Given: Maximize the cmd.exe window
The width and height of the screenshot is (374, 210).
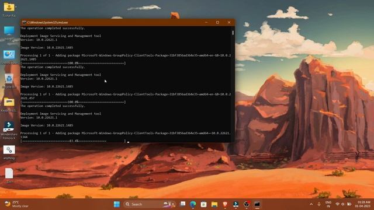Looking at the screenshot, I should (217, 22).
